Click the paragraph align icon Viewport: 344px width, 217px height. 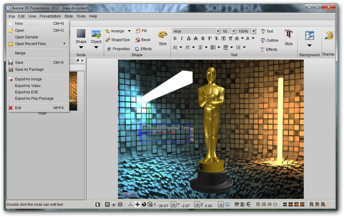pyautogui.click(x=213, y=47)
